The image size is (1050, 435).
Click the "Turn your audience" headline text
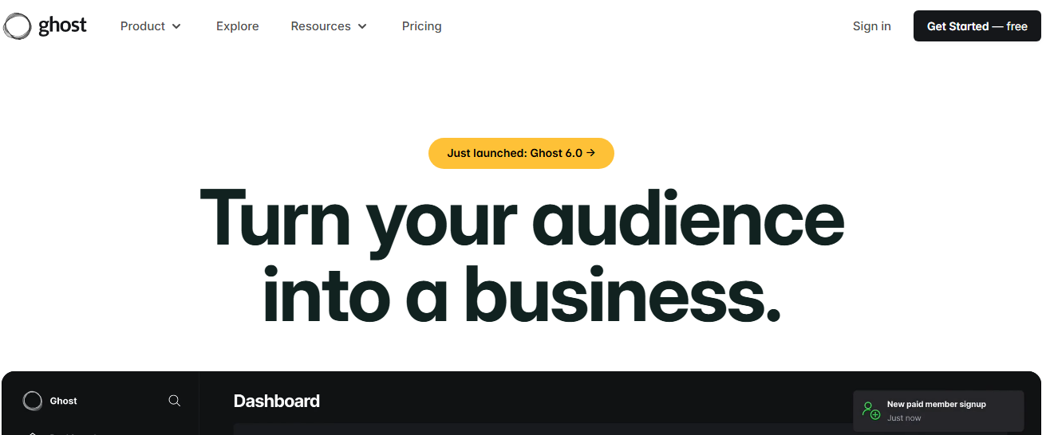click(x=521, y=217)
